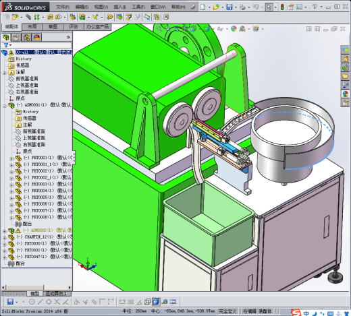Click the Rebuild traffic light icon
This screenshot has height=316, width=351.
[x=282, y=7]
